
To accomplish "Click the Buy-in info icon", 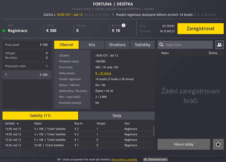I will pos(123,25).
